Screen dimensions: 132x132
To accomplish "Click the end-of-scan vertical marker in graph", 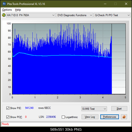I will 112,59.
